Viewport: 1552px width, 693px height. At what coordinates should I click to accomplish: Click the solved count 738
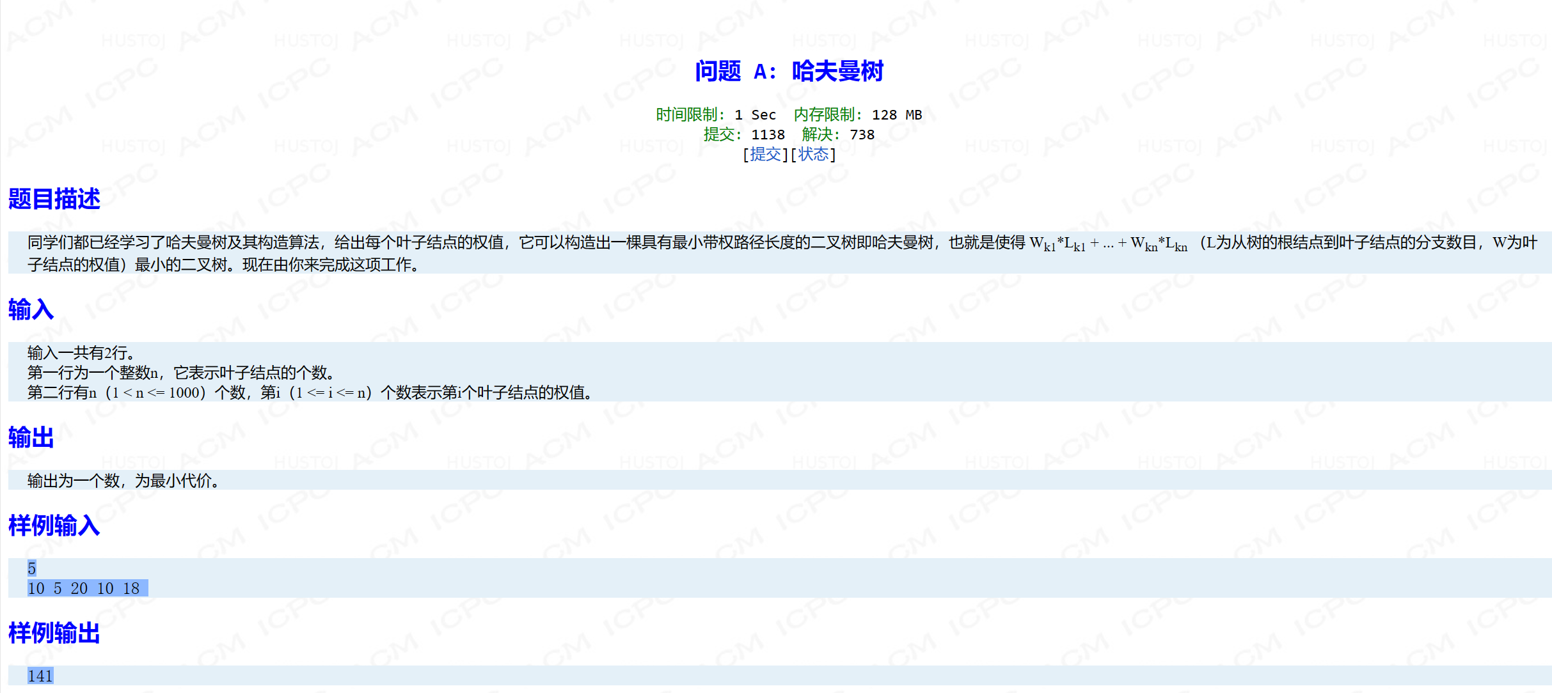pos(862,135)
